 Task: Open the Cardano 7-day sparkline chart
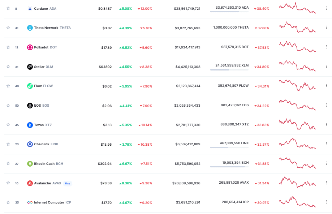tap(297, 8)
